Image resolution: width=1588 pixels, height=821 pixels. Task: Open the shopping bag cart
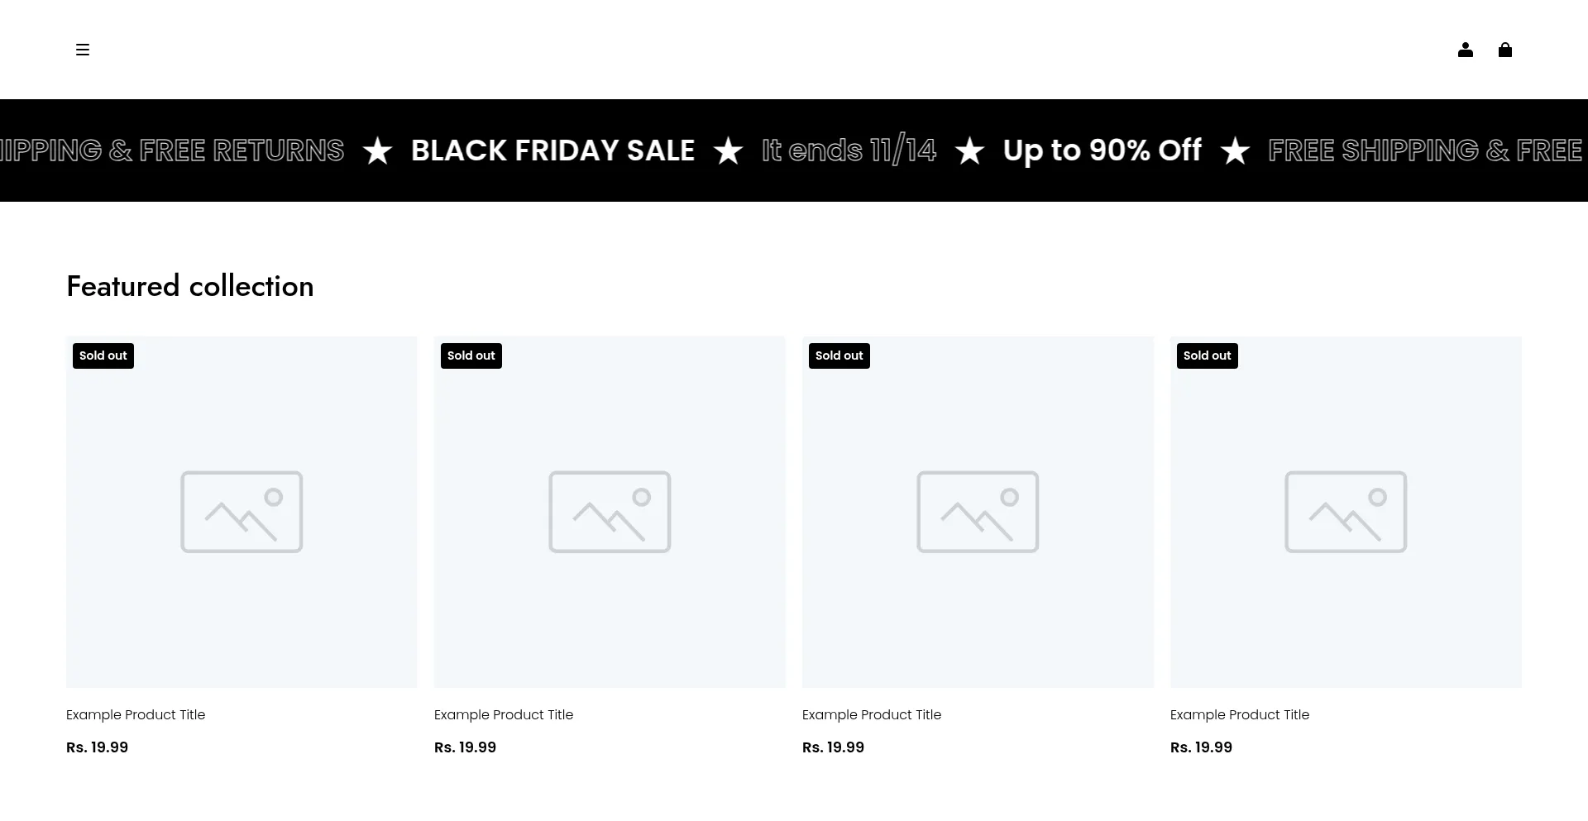(1504, 50)
